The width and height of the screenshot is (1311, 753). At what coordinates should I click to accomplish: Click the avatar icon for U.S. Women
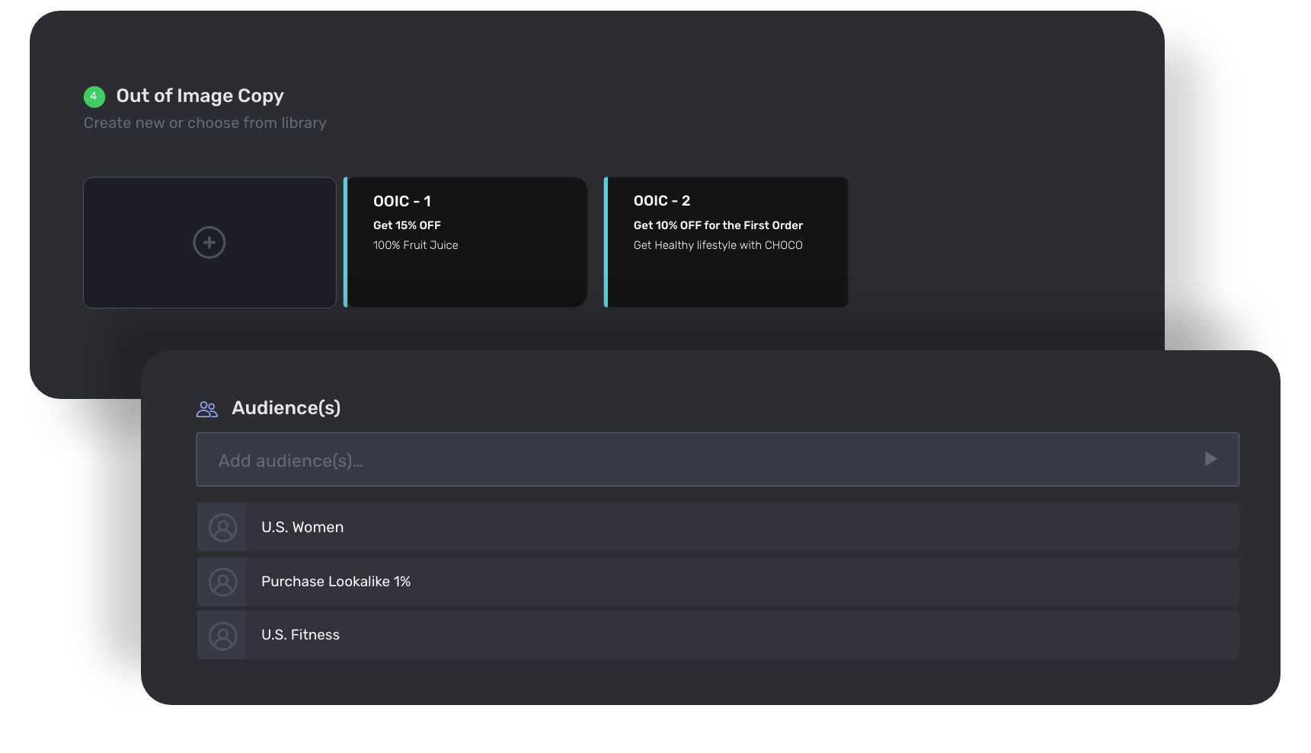pyautogui.click(x=222, y=528)
